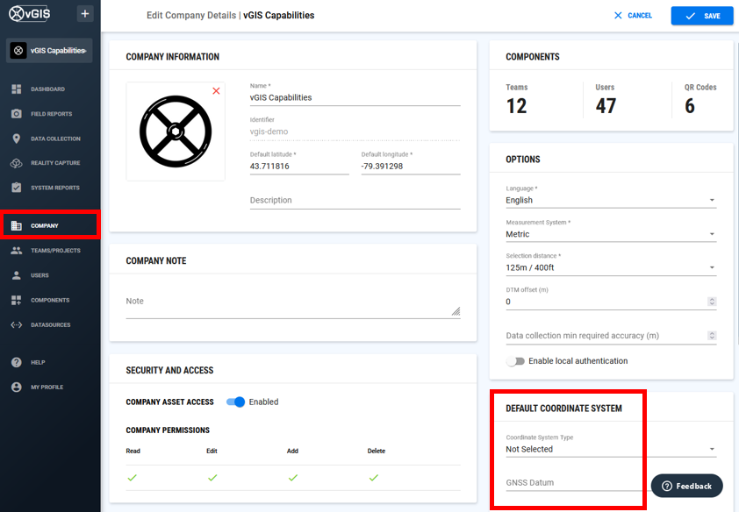
Task: Open vGIS Capabilities company selector
Action: coord(49,50)
